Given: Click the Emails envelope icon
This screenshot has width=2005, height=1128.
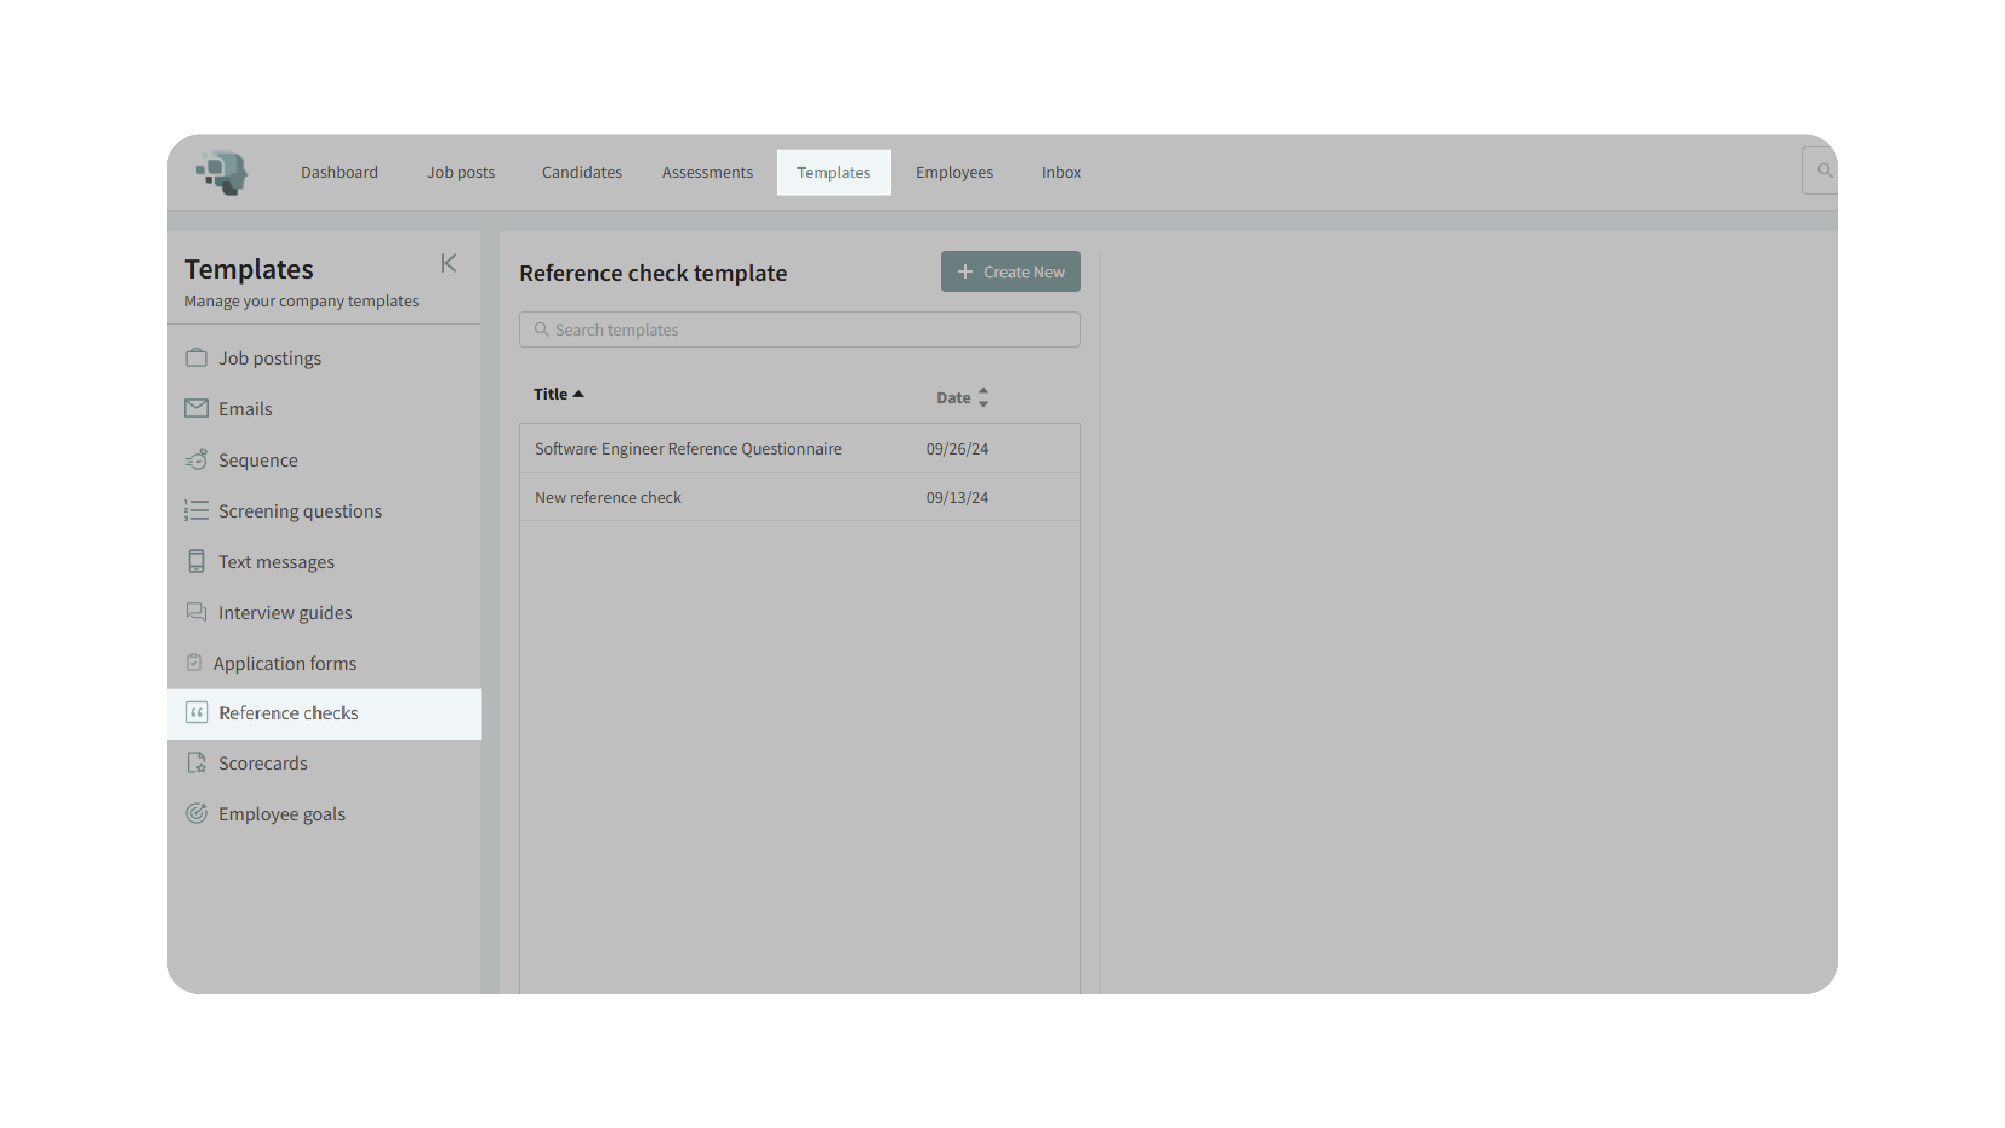Looking at the screenshot, I should (196, 408).
